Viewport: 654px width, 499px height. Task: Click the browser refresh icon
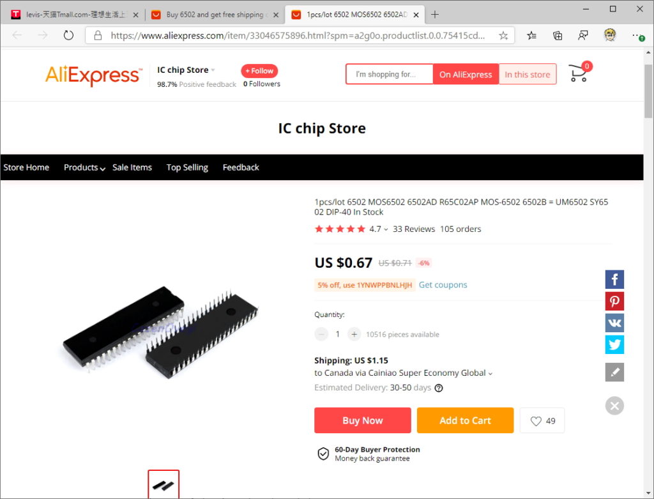68,36
